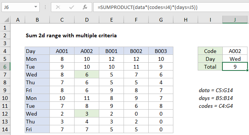Click the 'Mon' cell in row 10
Image resolution: width=249 pixels, height=135 pixels.
tap(37, 98)
